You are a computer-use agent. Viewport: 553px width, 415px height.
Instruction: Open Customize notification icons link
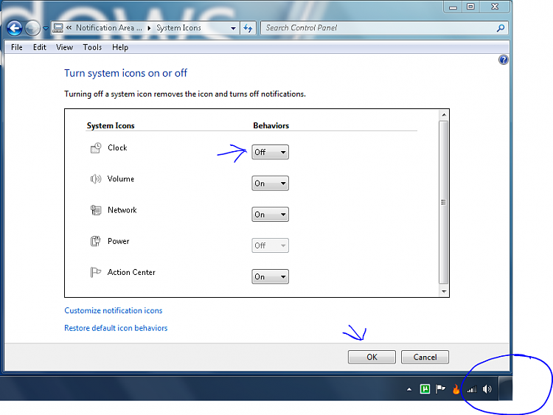coord(114,310)
